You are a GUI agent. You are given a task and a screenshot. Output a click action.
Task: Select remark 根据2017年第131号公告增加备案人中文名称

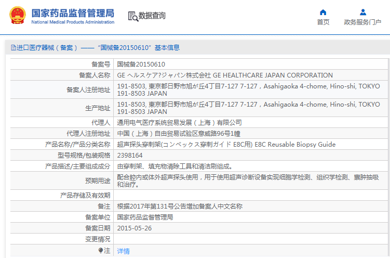(180, 206)
